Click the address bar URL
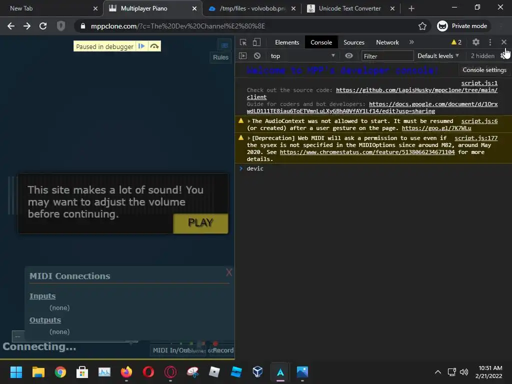Viewport: 512px width, 384px height. click(178, 26)
